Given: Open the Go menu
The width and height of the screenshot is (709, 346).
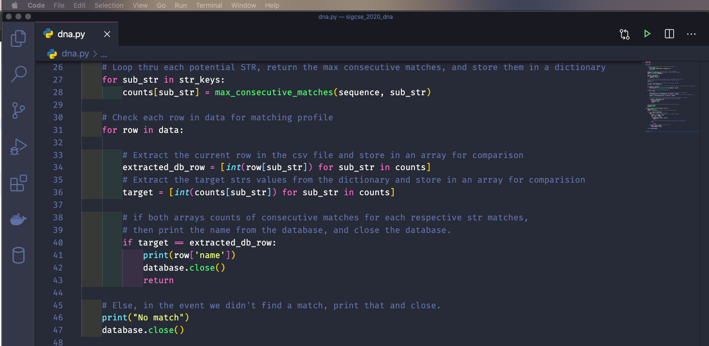Looking at the screenshot, I should click(x=161, y=5).
